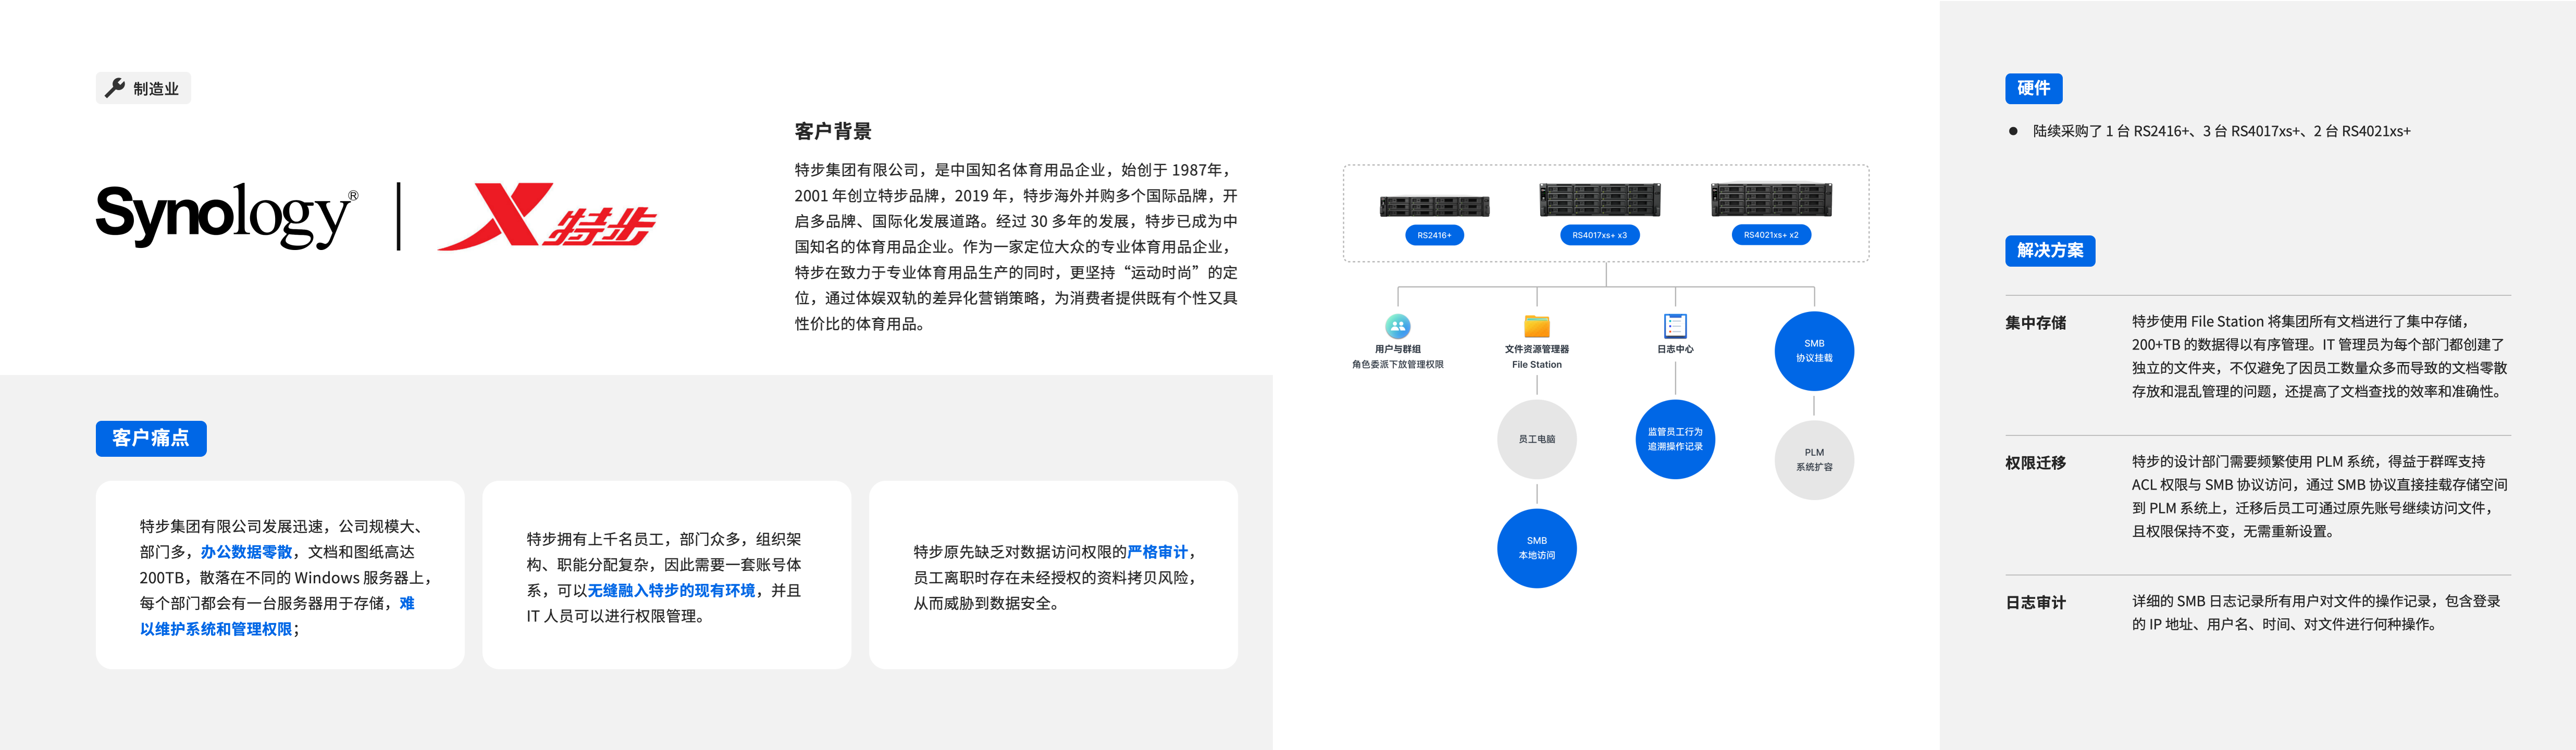Click the 日志审计 section title

click(x=2035, y=602)
